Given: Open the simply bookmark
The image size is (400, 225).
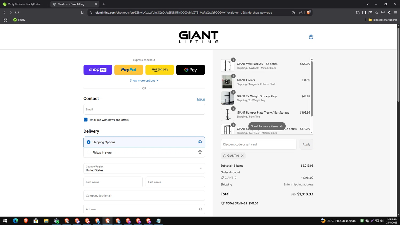Looking at the screenshot, I should tap(19, 20).
